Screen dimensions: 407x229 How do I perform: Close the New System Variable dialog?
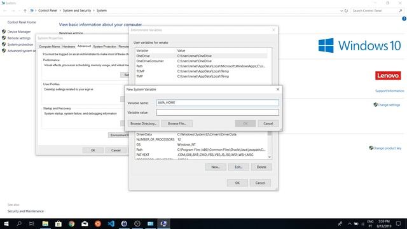click(x=278, y=89)
